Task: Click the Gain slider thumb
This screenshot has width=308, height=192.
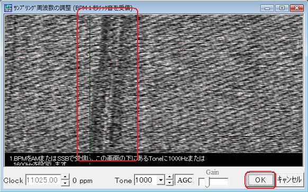Action: click(x=207, y=183)
